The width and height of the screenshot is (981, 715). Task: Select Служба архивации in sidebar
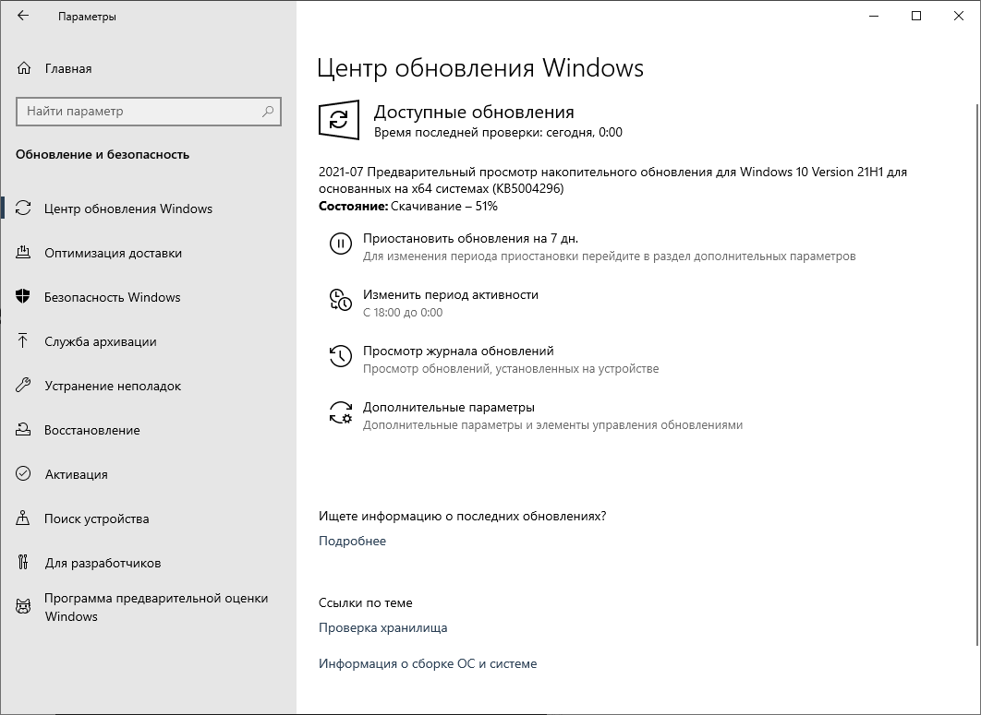click(x=100, y=341)
